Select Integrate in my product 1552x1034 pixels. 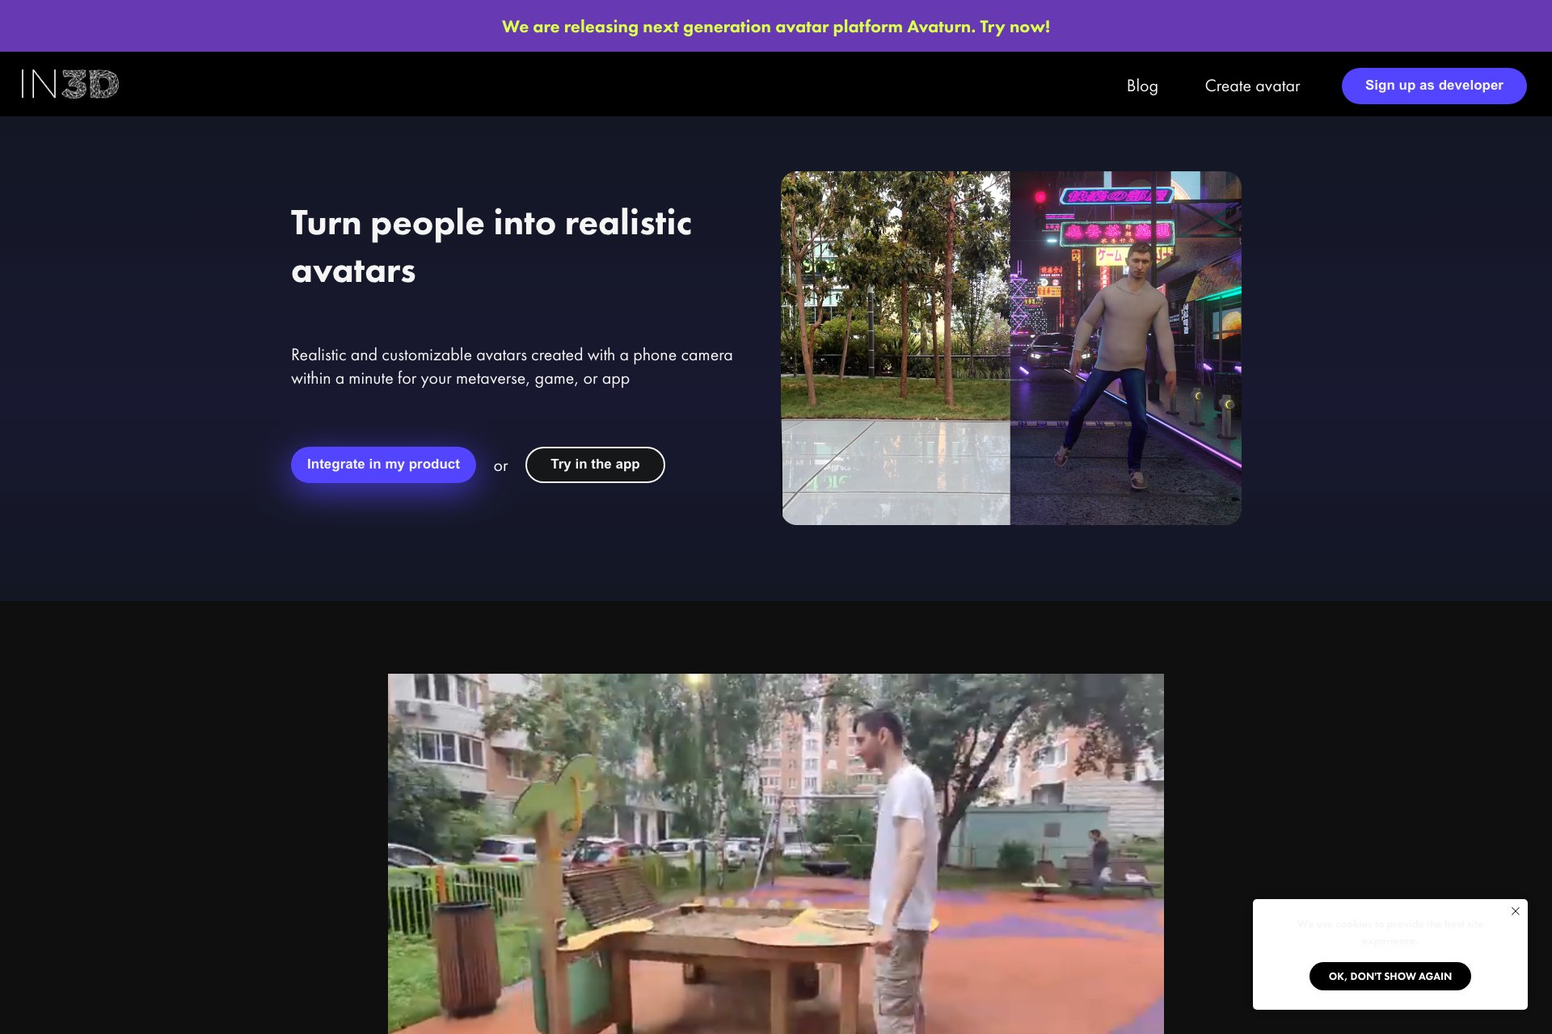pyautogui.click(x=383, y=464)
